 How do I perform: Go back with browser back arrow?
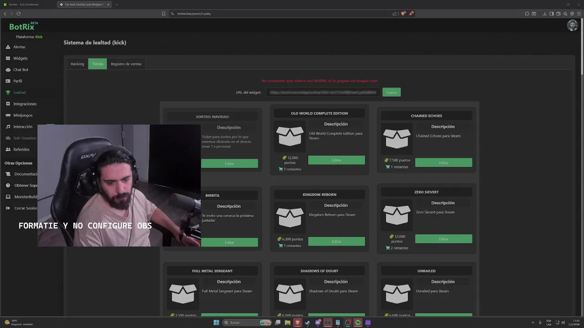tap(5, 14)
